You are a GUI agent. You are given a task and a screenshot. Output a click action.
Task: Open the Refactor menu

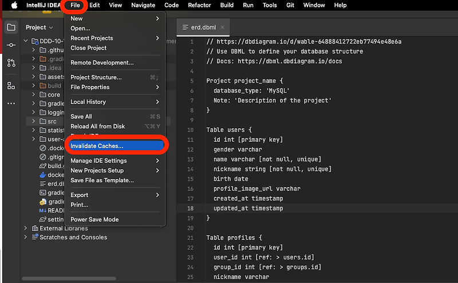point(199,5)
